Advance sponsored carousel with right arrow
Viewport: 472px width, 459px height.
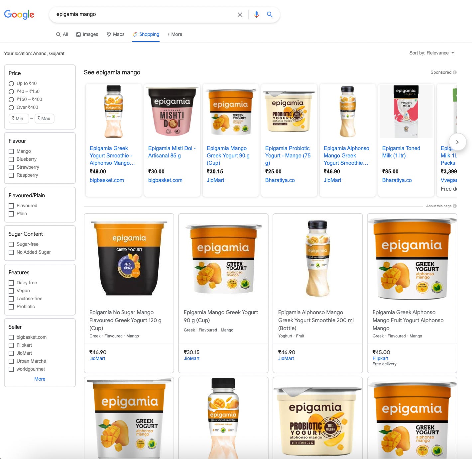point(457,142)
